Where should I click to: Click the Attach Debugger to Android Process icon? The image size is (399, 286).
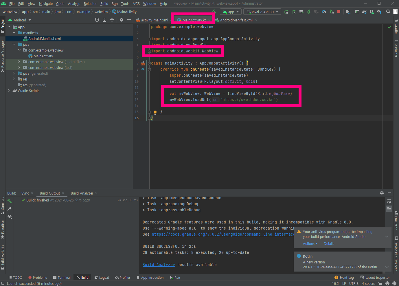pyautogui.click(x=331, y=12)
